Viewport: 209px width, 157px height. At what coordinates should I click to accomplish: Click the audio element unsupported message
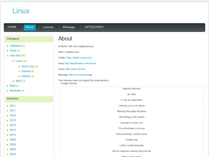point(84,80)
